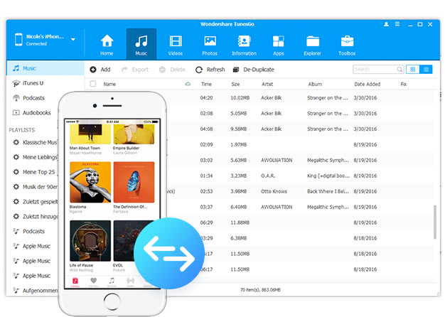
Task: Switch to list view
Action: 426,69
